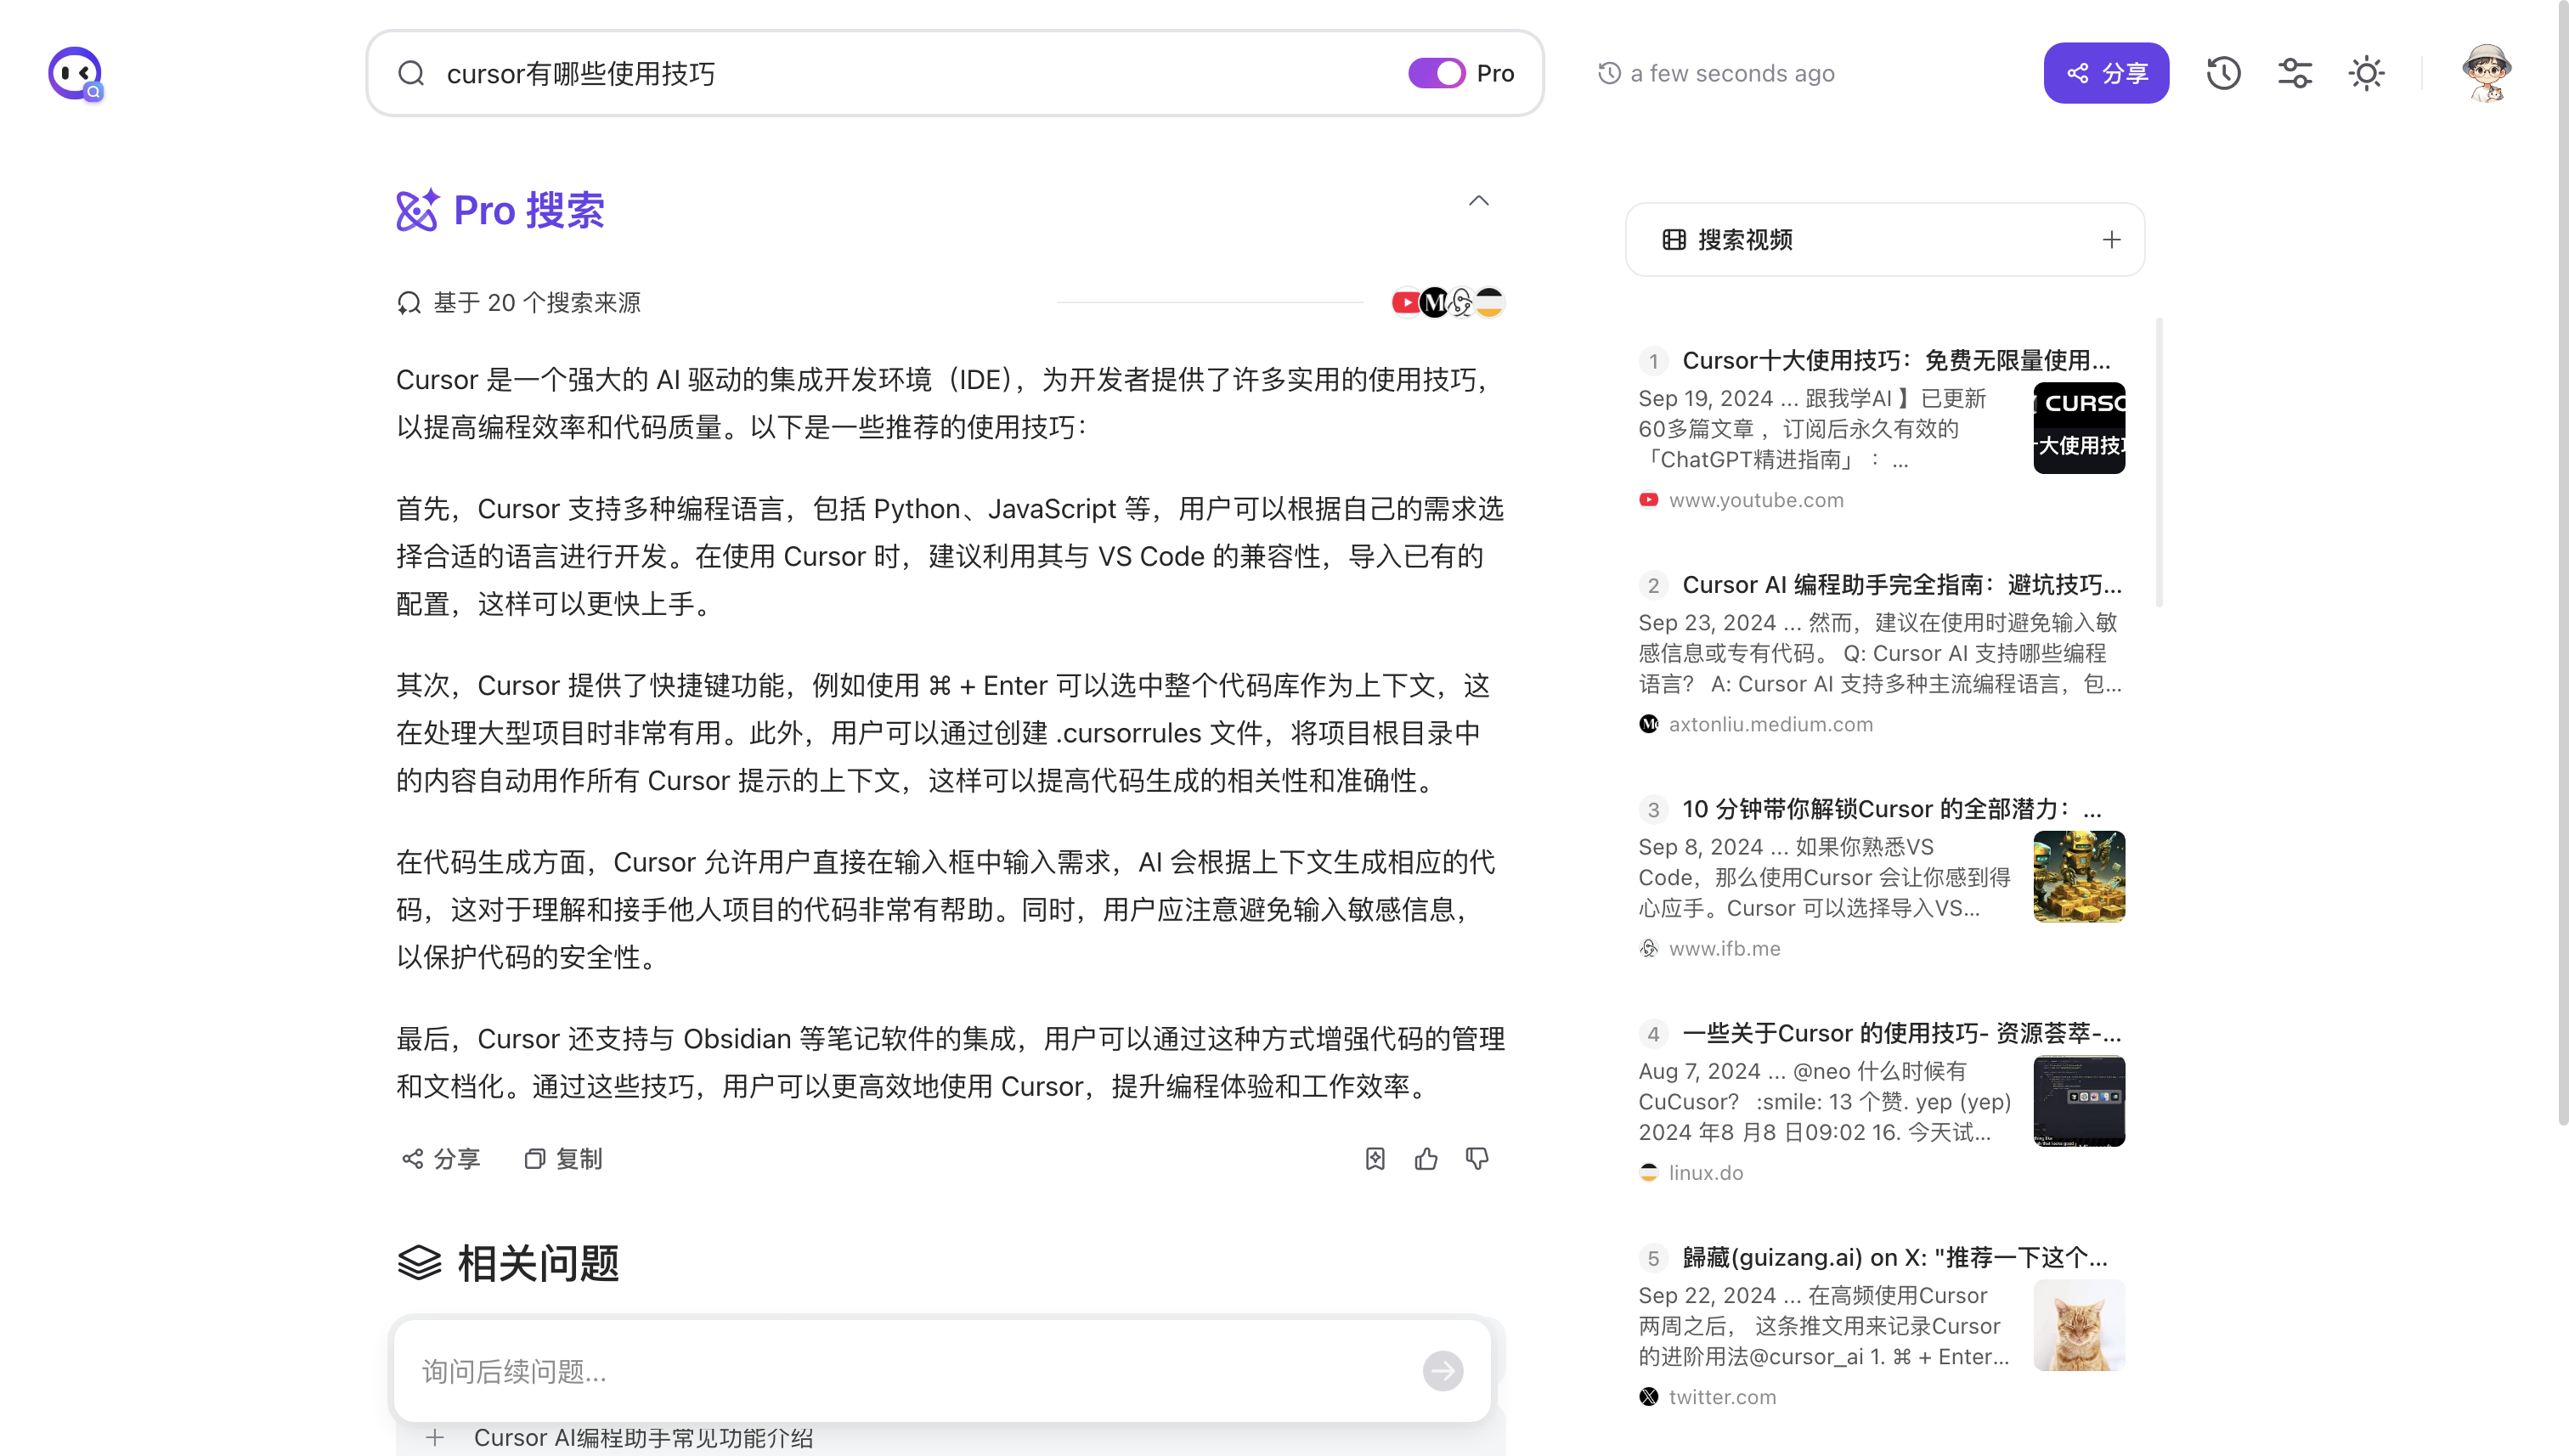Click the golden robot result thumbnail
This screenshot has width=2569, height=1456.
coord(2078,876)
